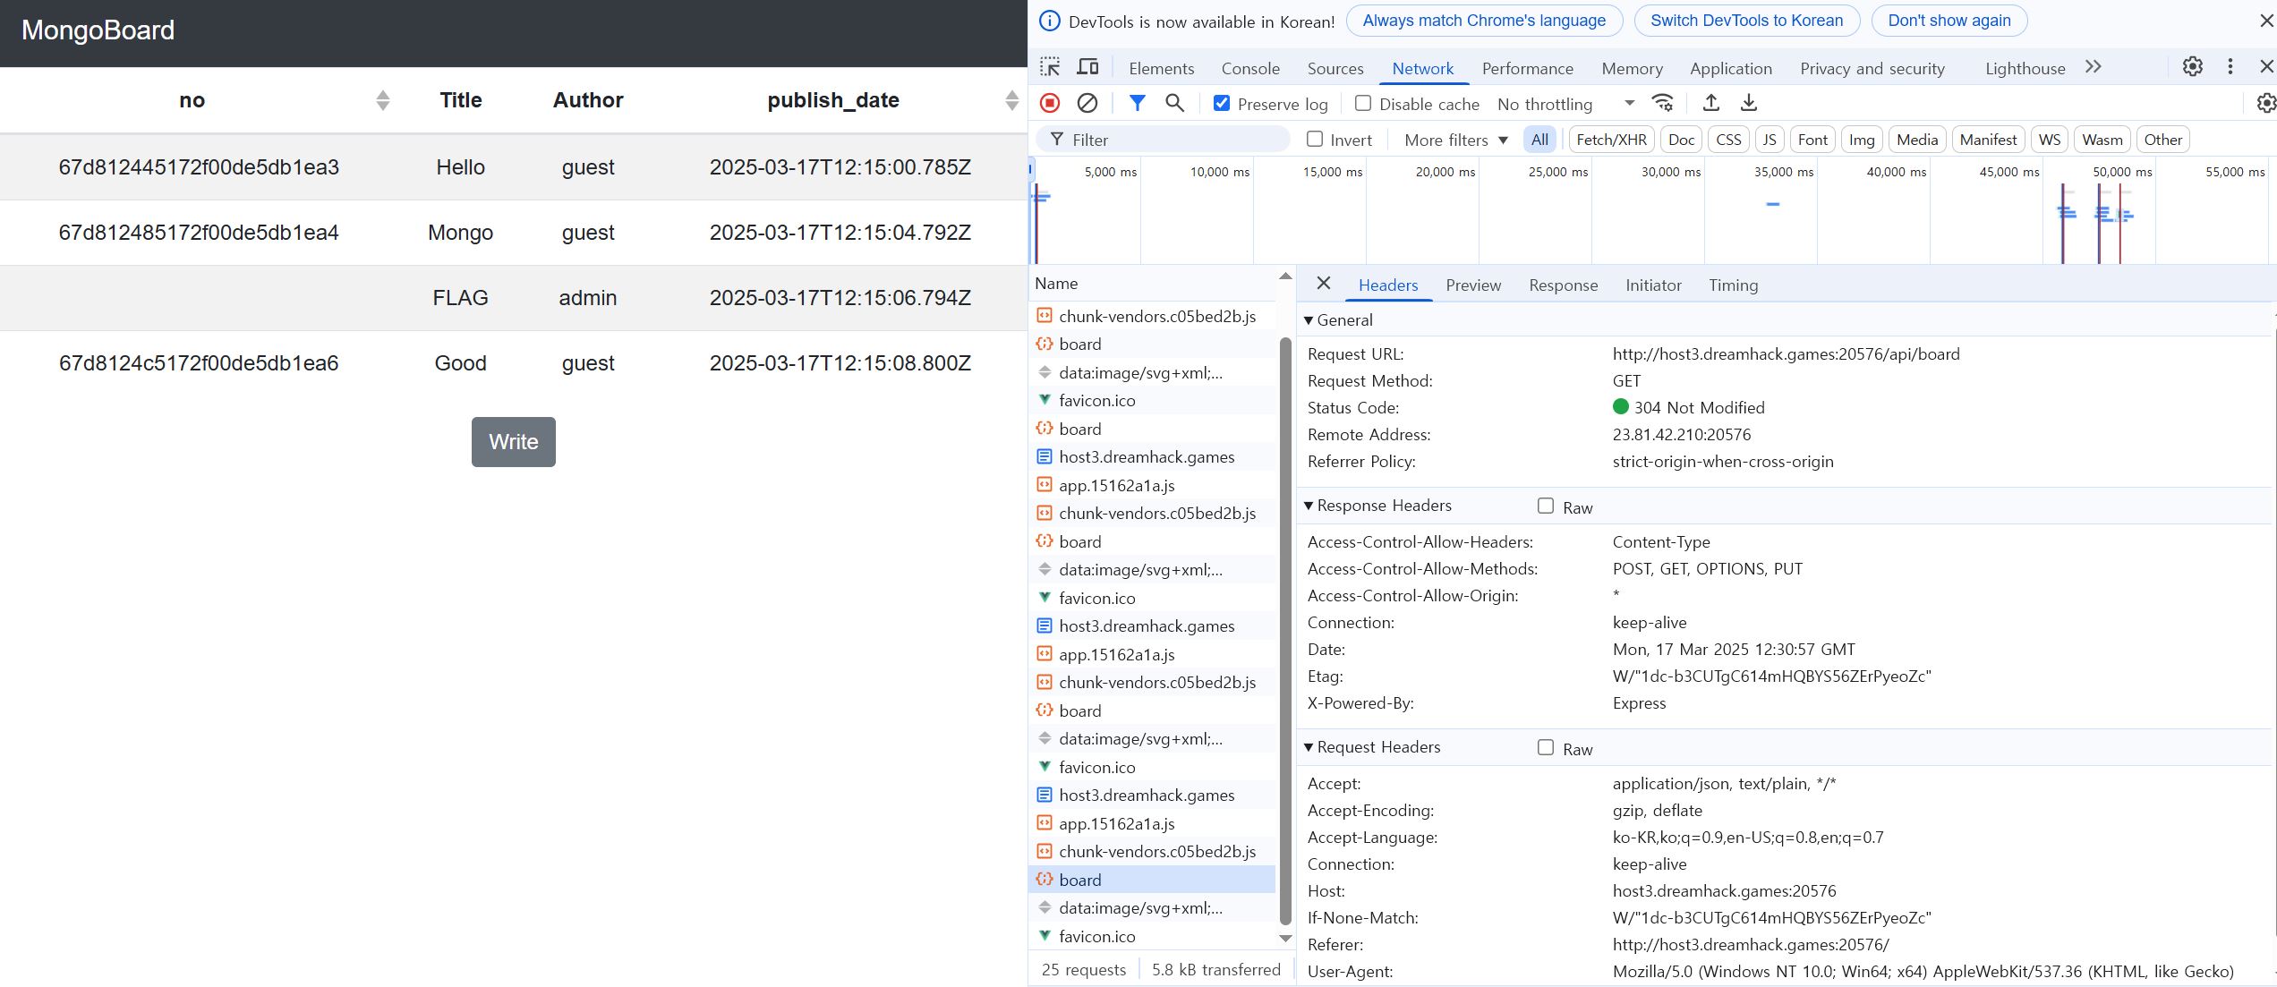Switch to the Console tab
Image resolution: width=2277 pixels, height=987 pixels.
(1249, 69)
